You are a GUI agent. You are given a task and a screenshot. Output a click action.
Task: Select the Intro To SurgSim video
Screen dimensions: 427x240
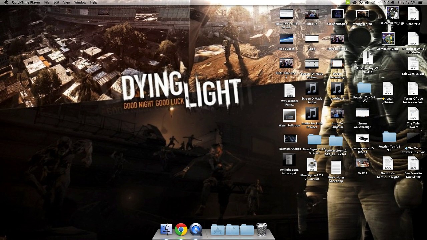click(337, 114)
